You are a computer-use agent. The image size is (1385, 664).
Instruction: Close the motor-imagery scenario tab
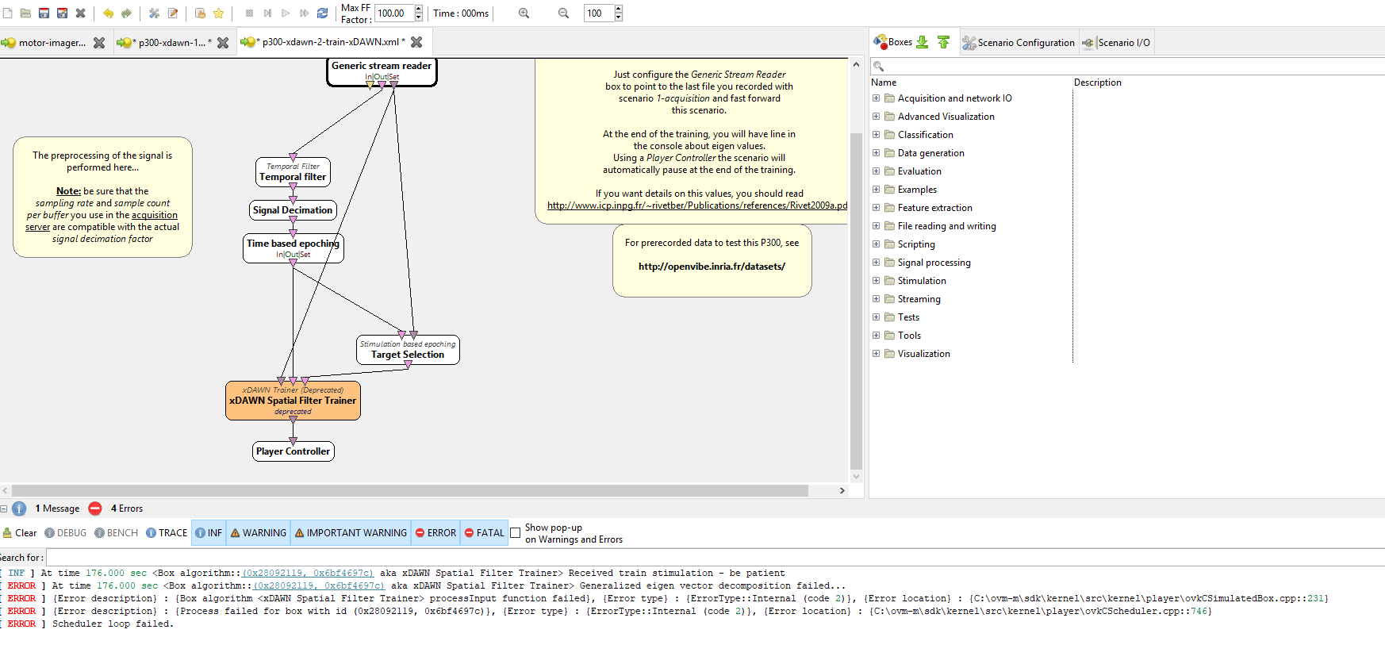pyautogui.click(x=99, y=43)
